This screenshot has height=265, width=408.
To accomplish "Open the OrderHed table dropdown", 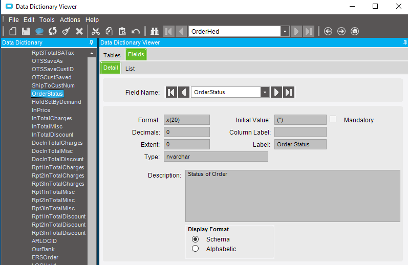I will click(x=285, y=31).
